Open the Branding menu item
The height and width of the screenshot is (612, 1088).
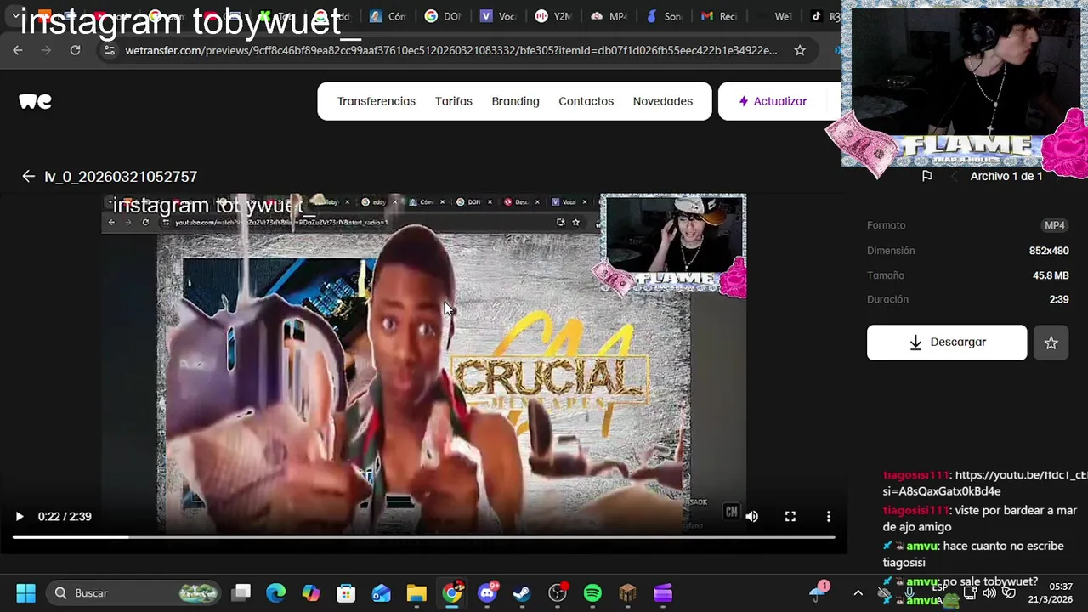(515, 101)
